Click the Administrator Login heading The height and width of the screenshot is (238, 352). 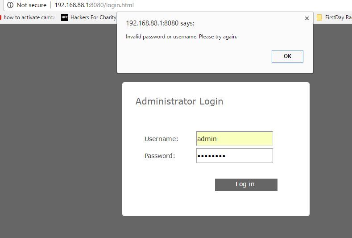tap(179, 101)
